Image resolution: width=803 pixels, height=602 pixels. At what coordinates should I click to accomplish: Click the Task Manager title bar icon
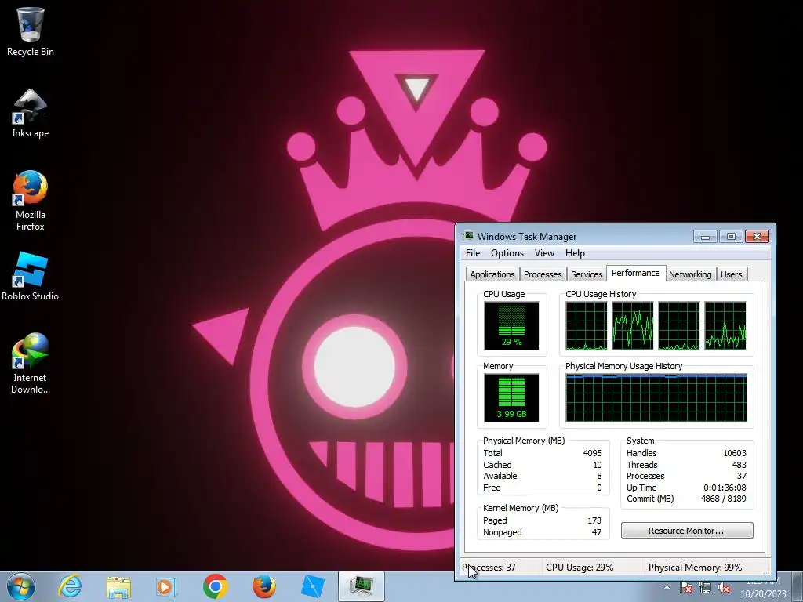[x=468, y=236]
